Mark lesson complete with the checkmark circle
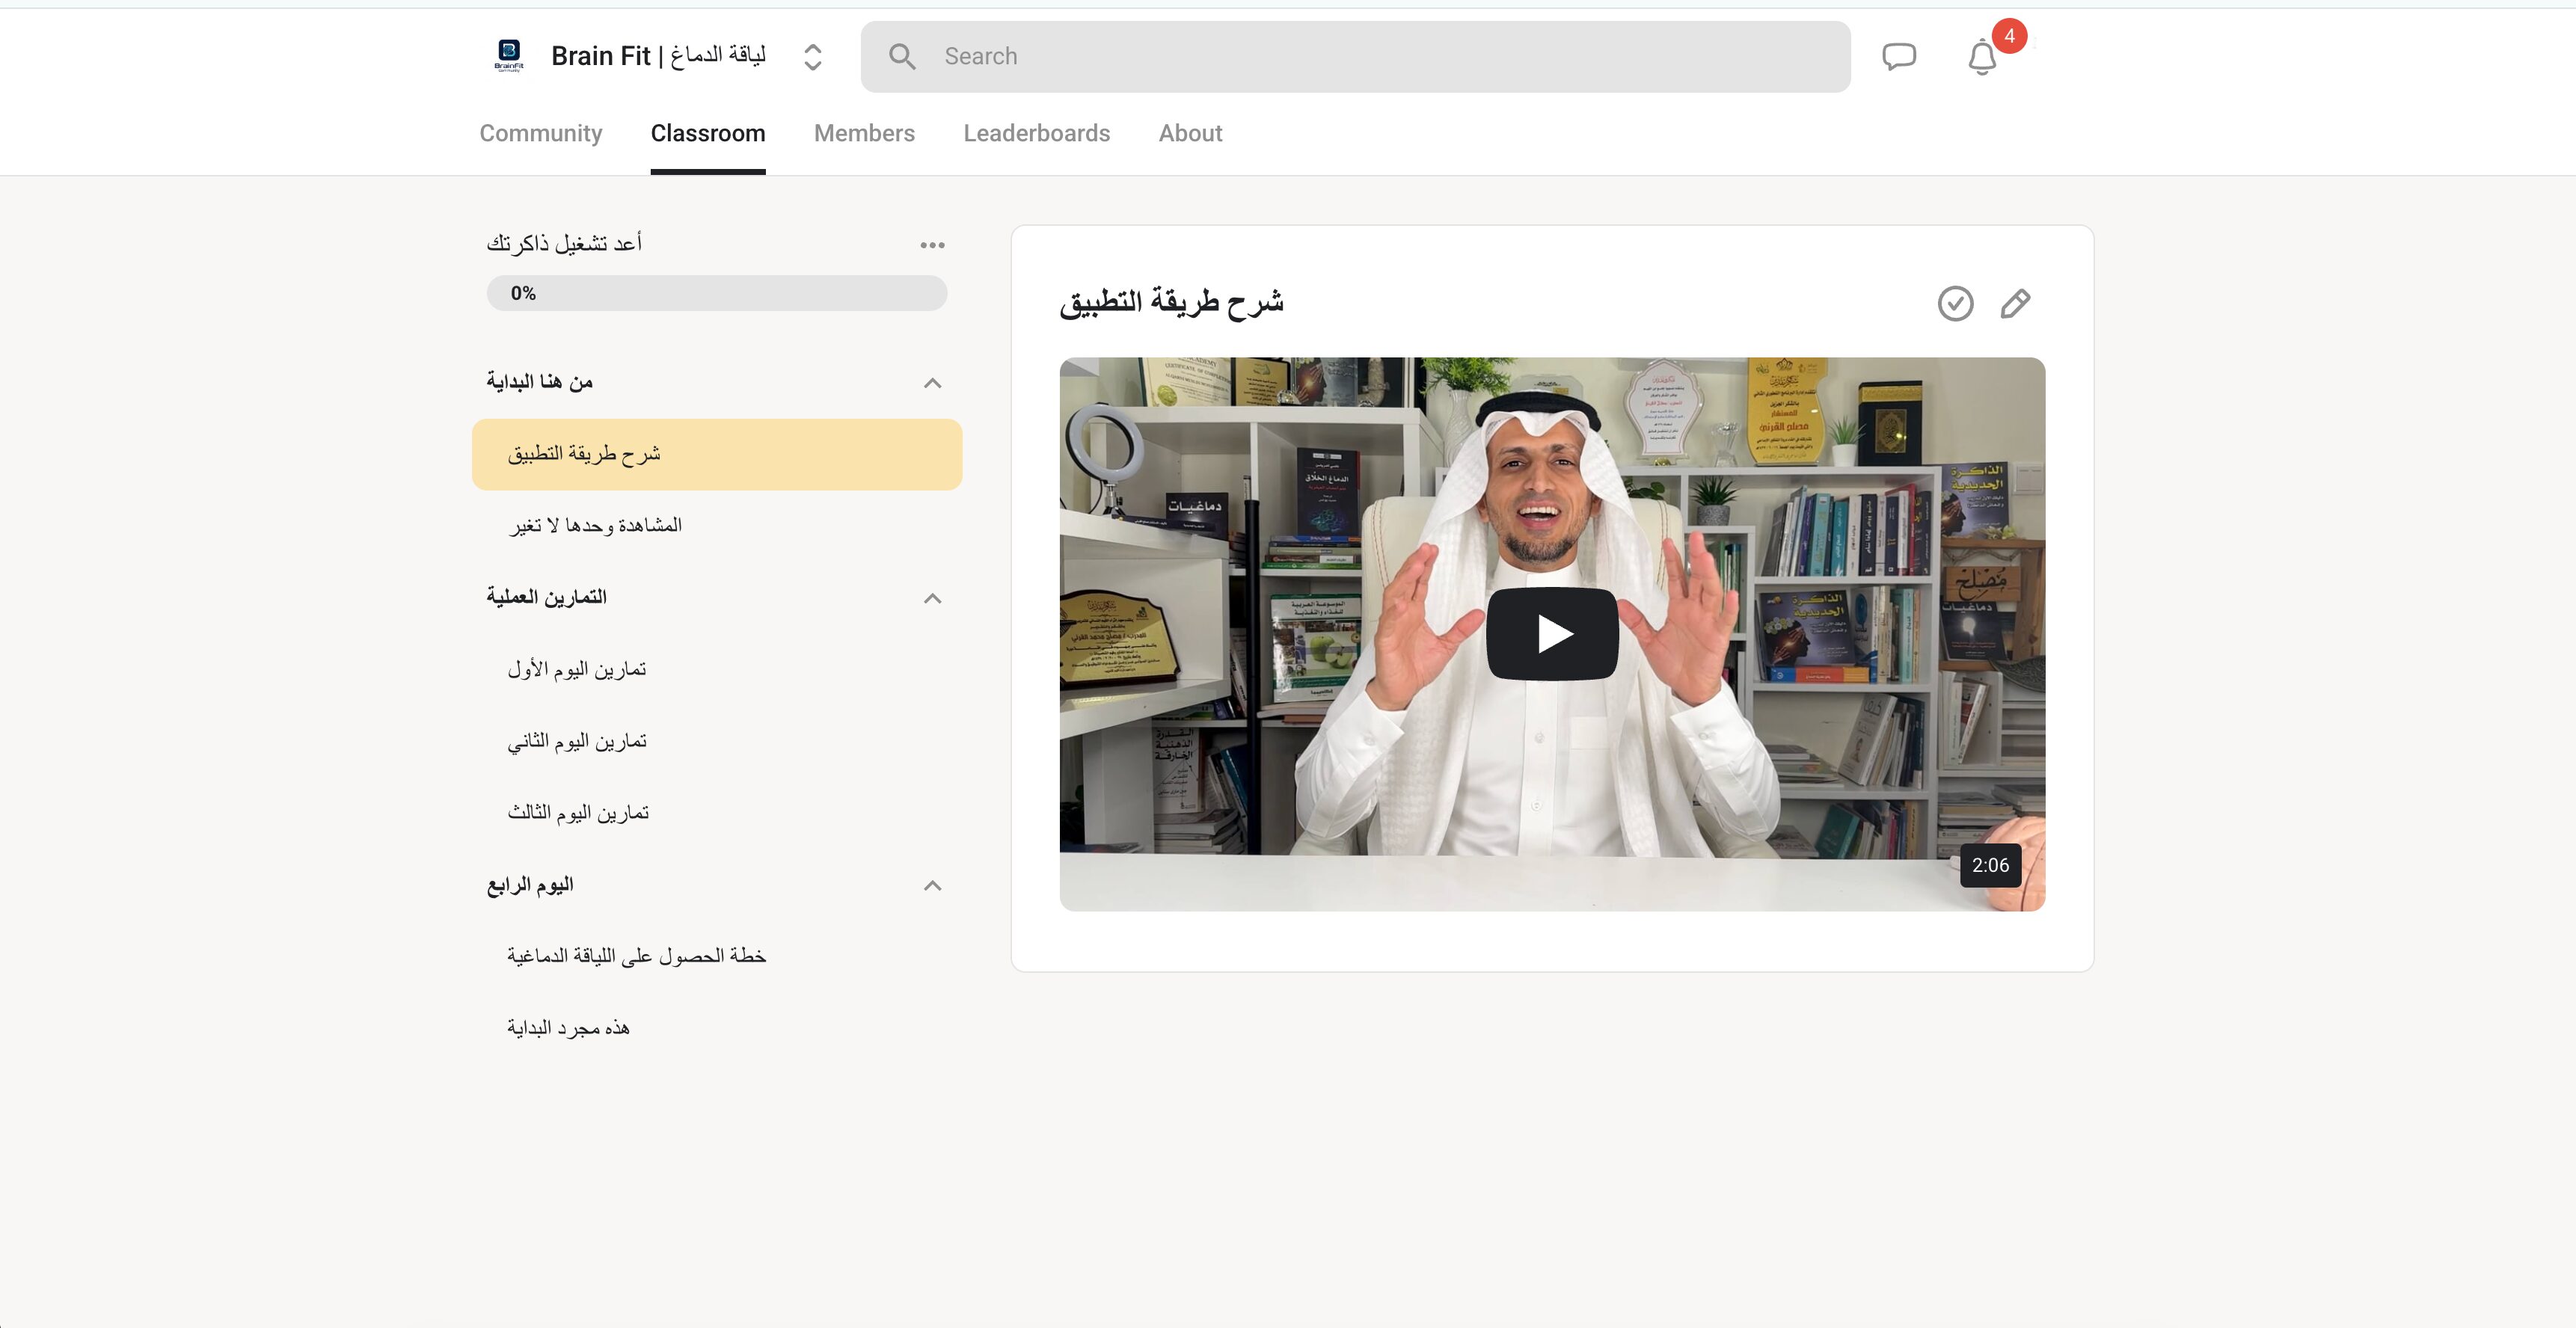The image size is (2576, 1328). (1955, 303)
